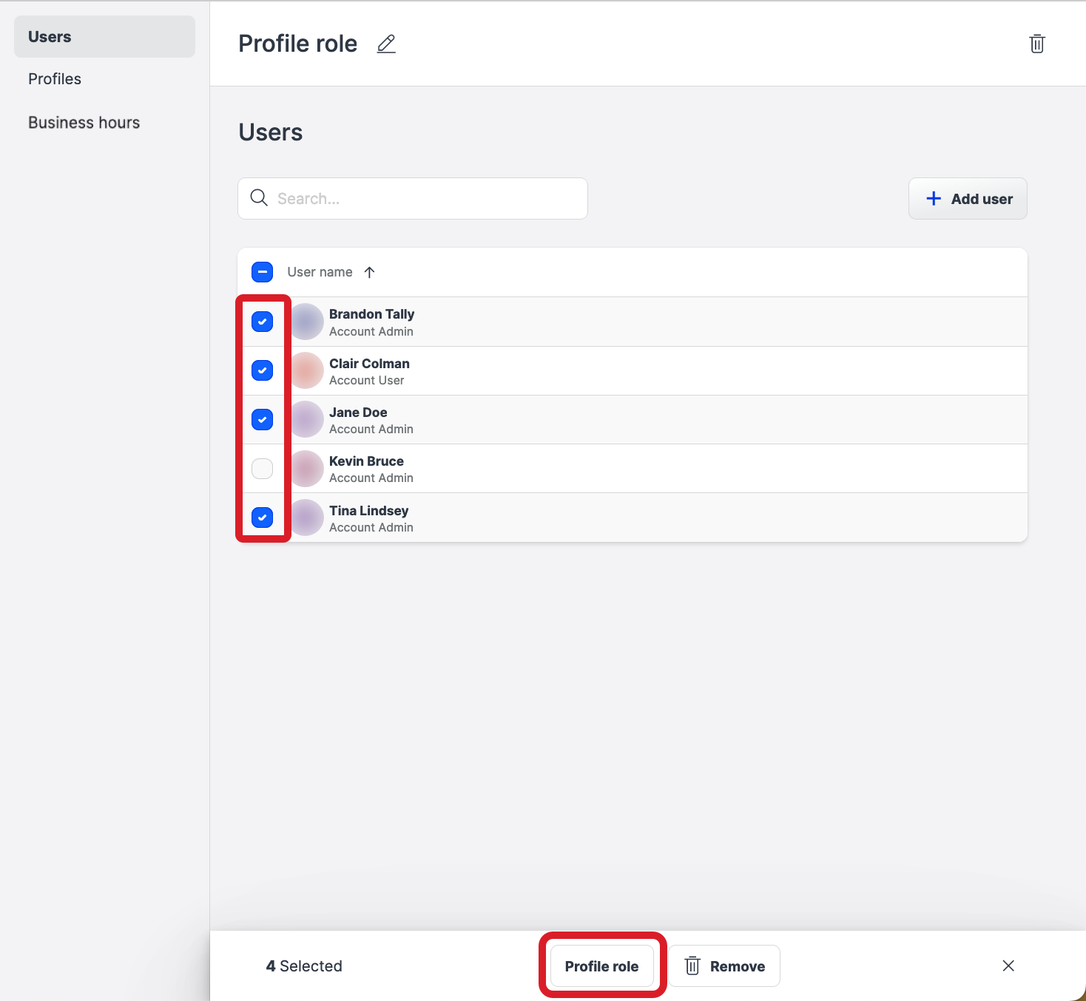Open the Profile role button in the bottom bar
This screenshot has width=1086, height=1001.
pyautogui.click(x=601, y=966)
